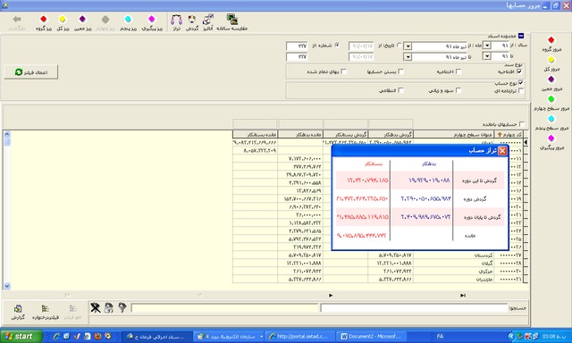Click the Windows start button
572x343 pixels.
(x=21, y=336)
